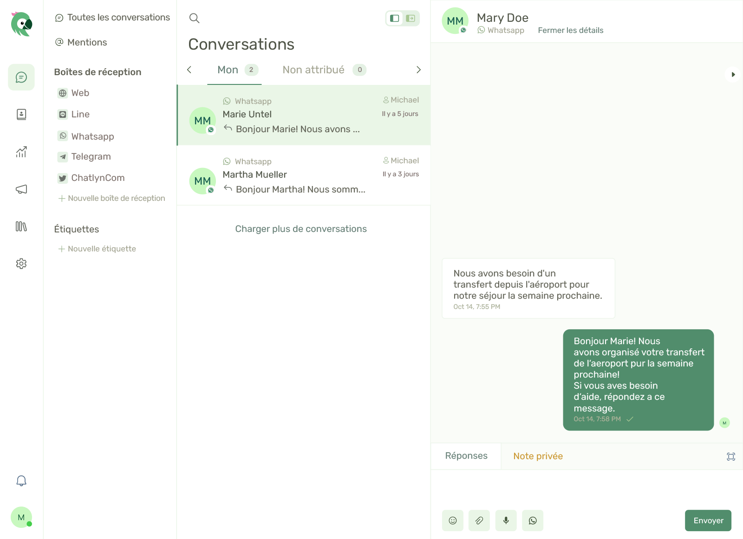Toggle the split view layout switch
Image resolution: width=743 pixels, height=539 pixels.
coord(395,18)
